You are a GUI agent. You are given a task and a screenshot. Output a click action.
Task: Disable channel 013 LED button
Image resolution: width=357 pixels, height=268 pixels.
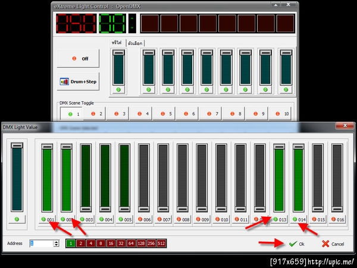pyautogui.click(x=279, y=219)
